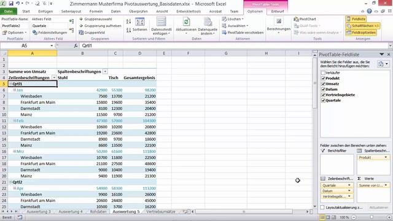Sort descending Z to A icon
The image size is (393, 221).
tap(128, 30)
